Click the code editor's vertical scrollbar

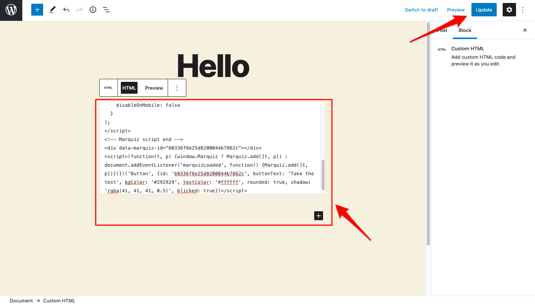point(323,175)
